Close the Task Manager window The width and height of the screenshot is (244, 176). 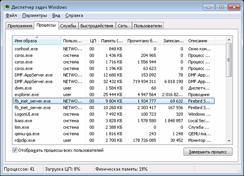pyautogui.click(x=234, y=7)
